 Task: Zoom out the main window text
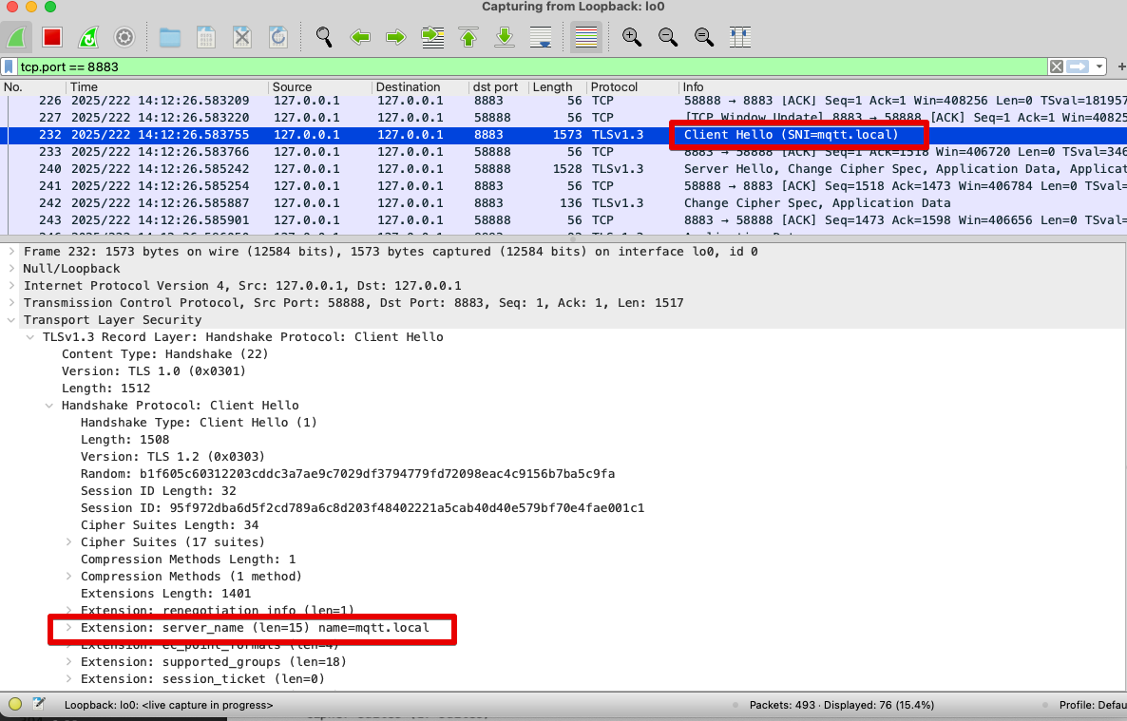668,37
